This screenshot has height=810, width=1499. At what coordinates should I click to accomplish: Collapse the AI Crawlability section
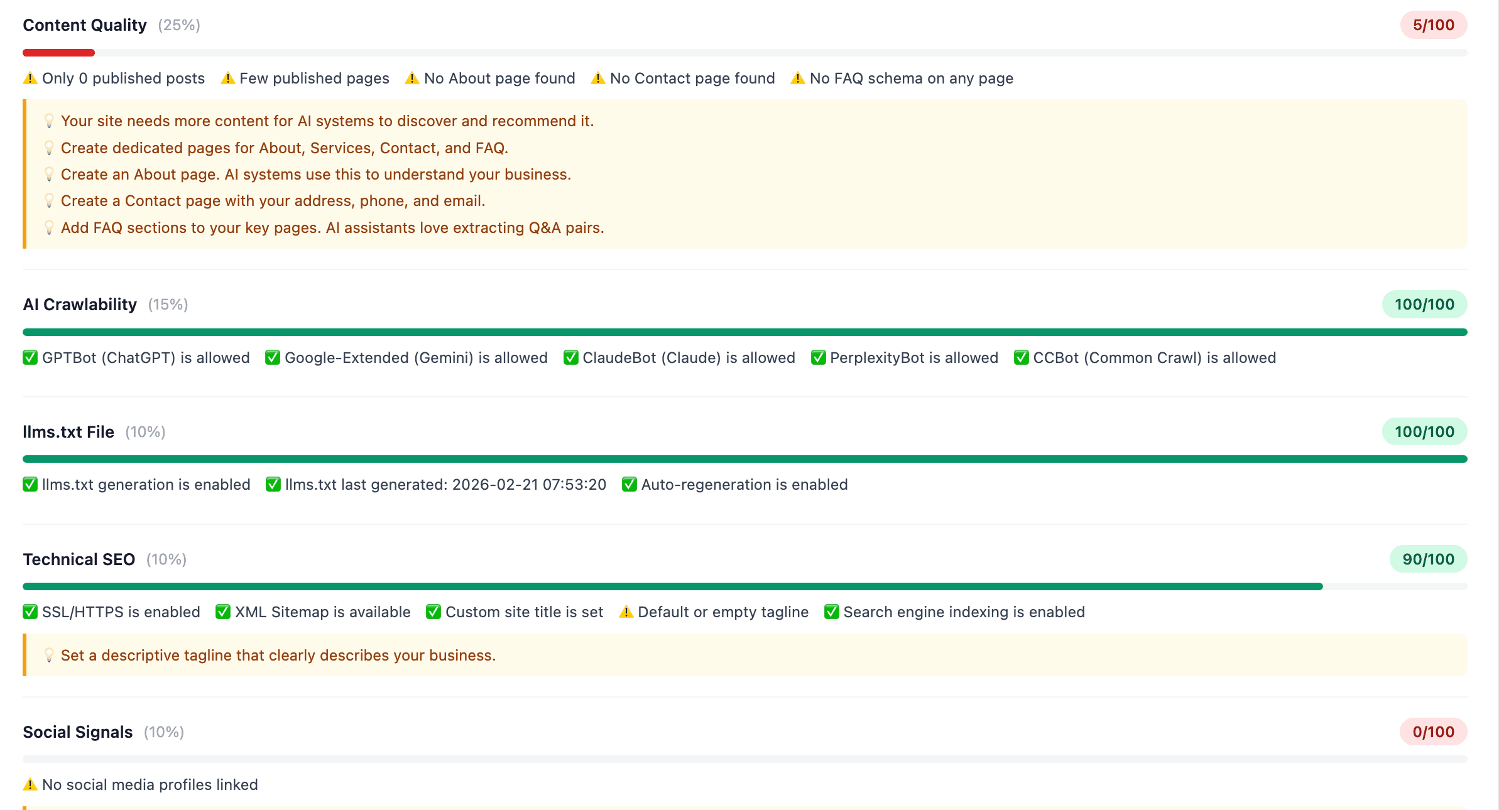79,304
